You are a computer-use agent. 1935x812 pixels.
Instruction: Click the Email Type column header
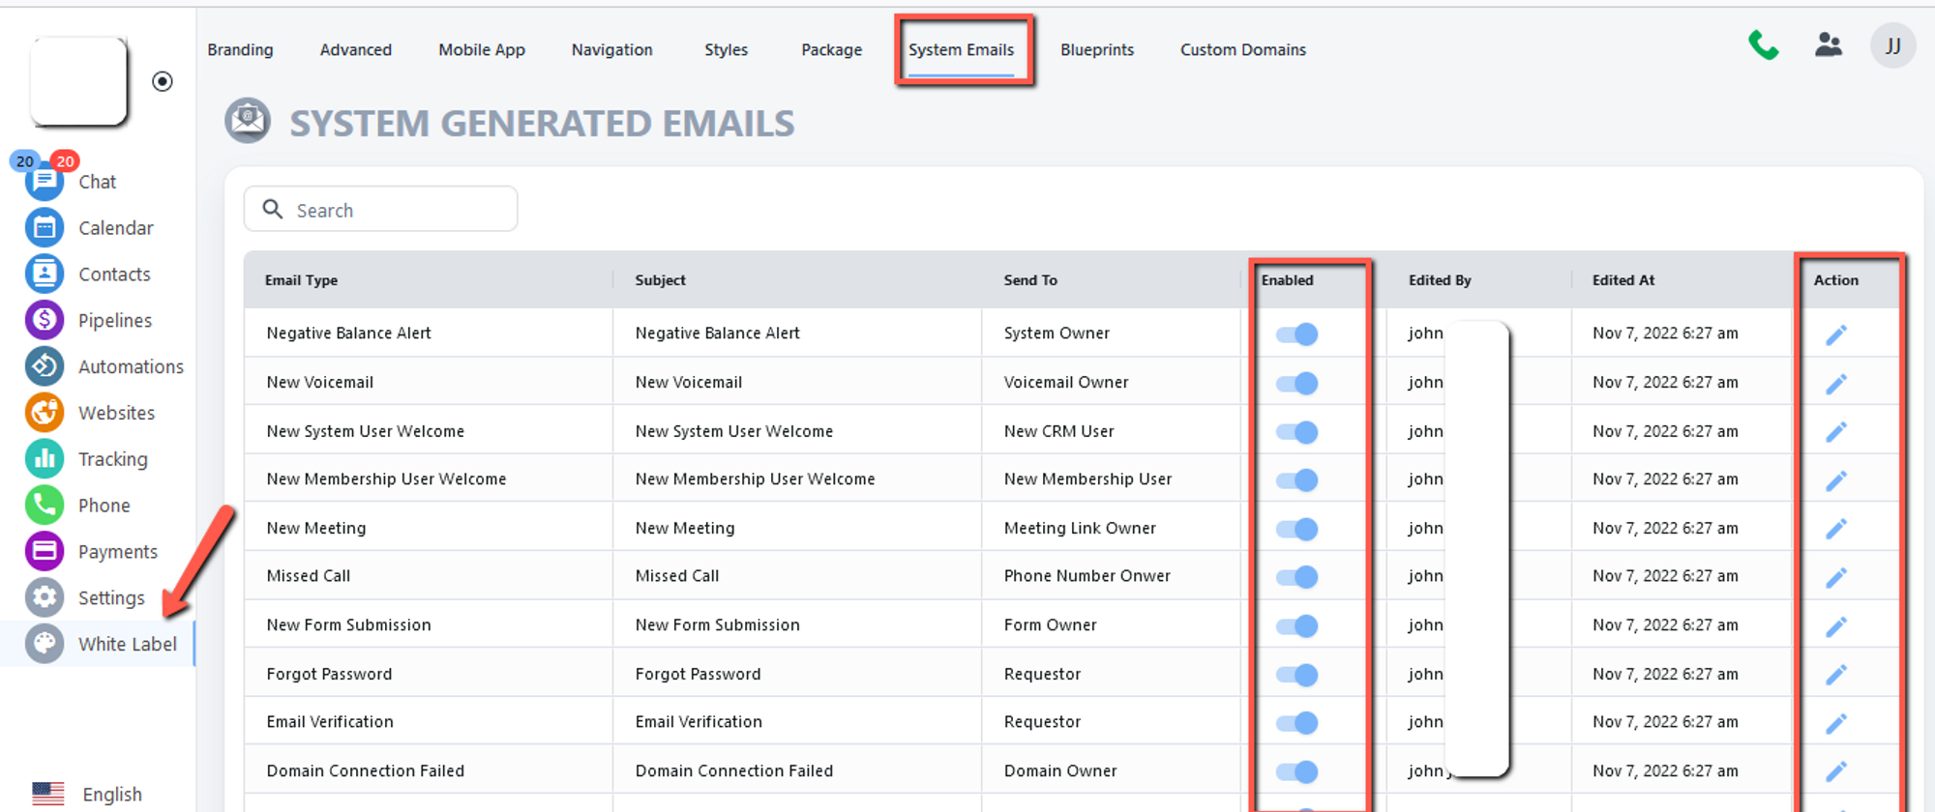click(301, 280)
